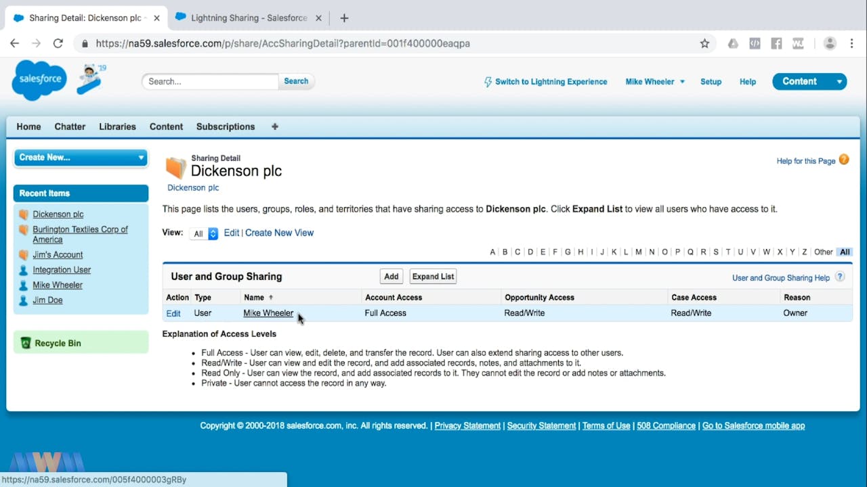Open the Home tab
This screenshot has width=867, height=487.
point(29,126)
